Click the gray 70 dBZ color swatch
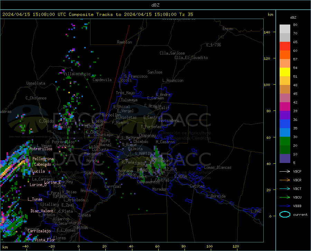This screenshot has height=251, width=311. coord(285,37)
